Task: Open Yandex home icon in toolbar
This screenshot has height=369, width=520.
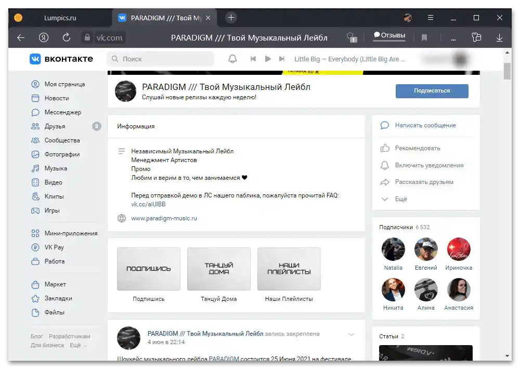Action: (44, 37)
